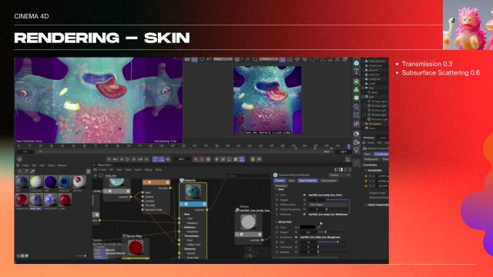The image size is (493, 277).
Task: Open the Custom dropdown in material attribute header
Action: click(339, 175)
